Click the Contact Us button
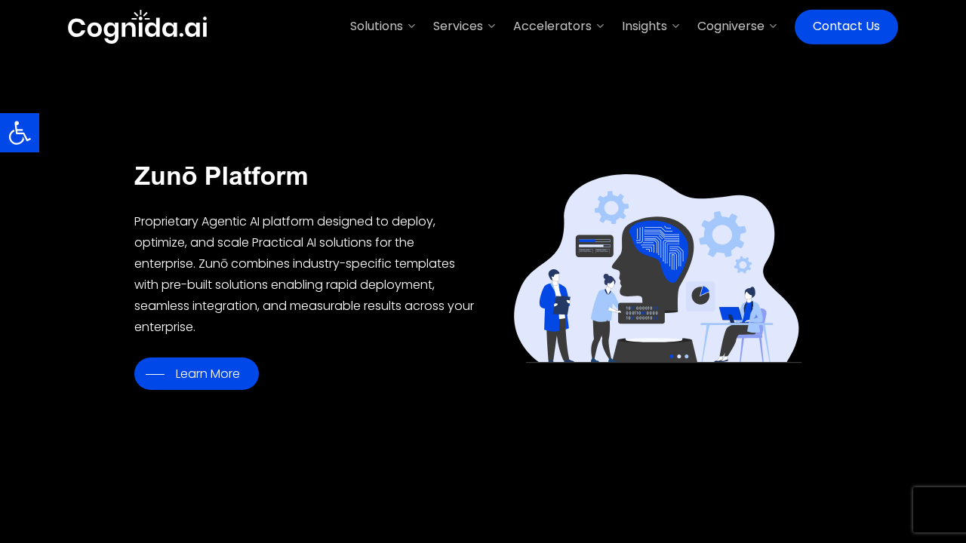 (846, 26)
